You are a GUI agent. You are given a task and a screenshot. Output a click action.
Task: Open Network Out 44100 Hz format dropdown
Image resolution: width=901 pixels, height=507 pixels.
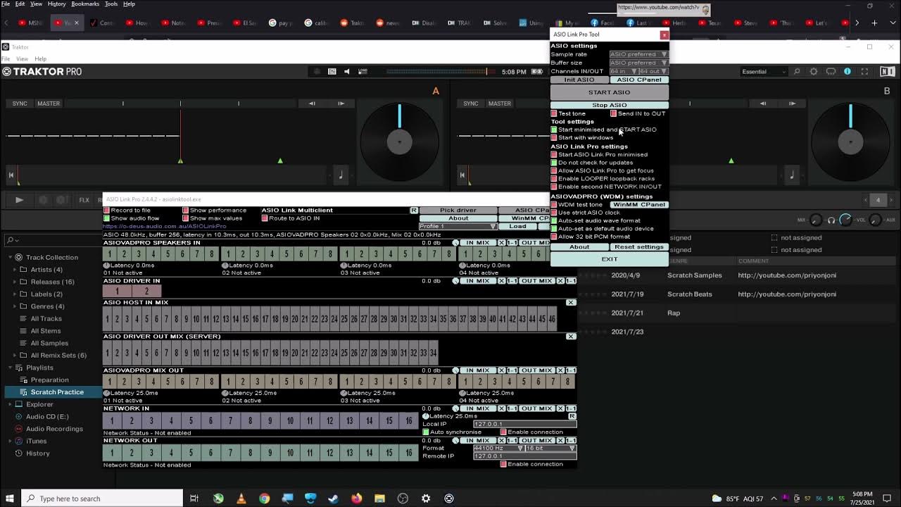499,448
